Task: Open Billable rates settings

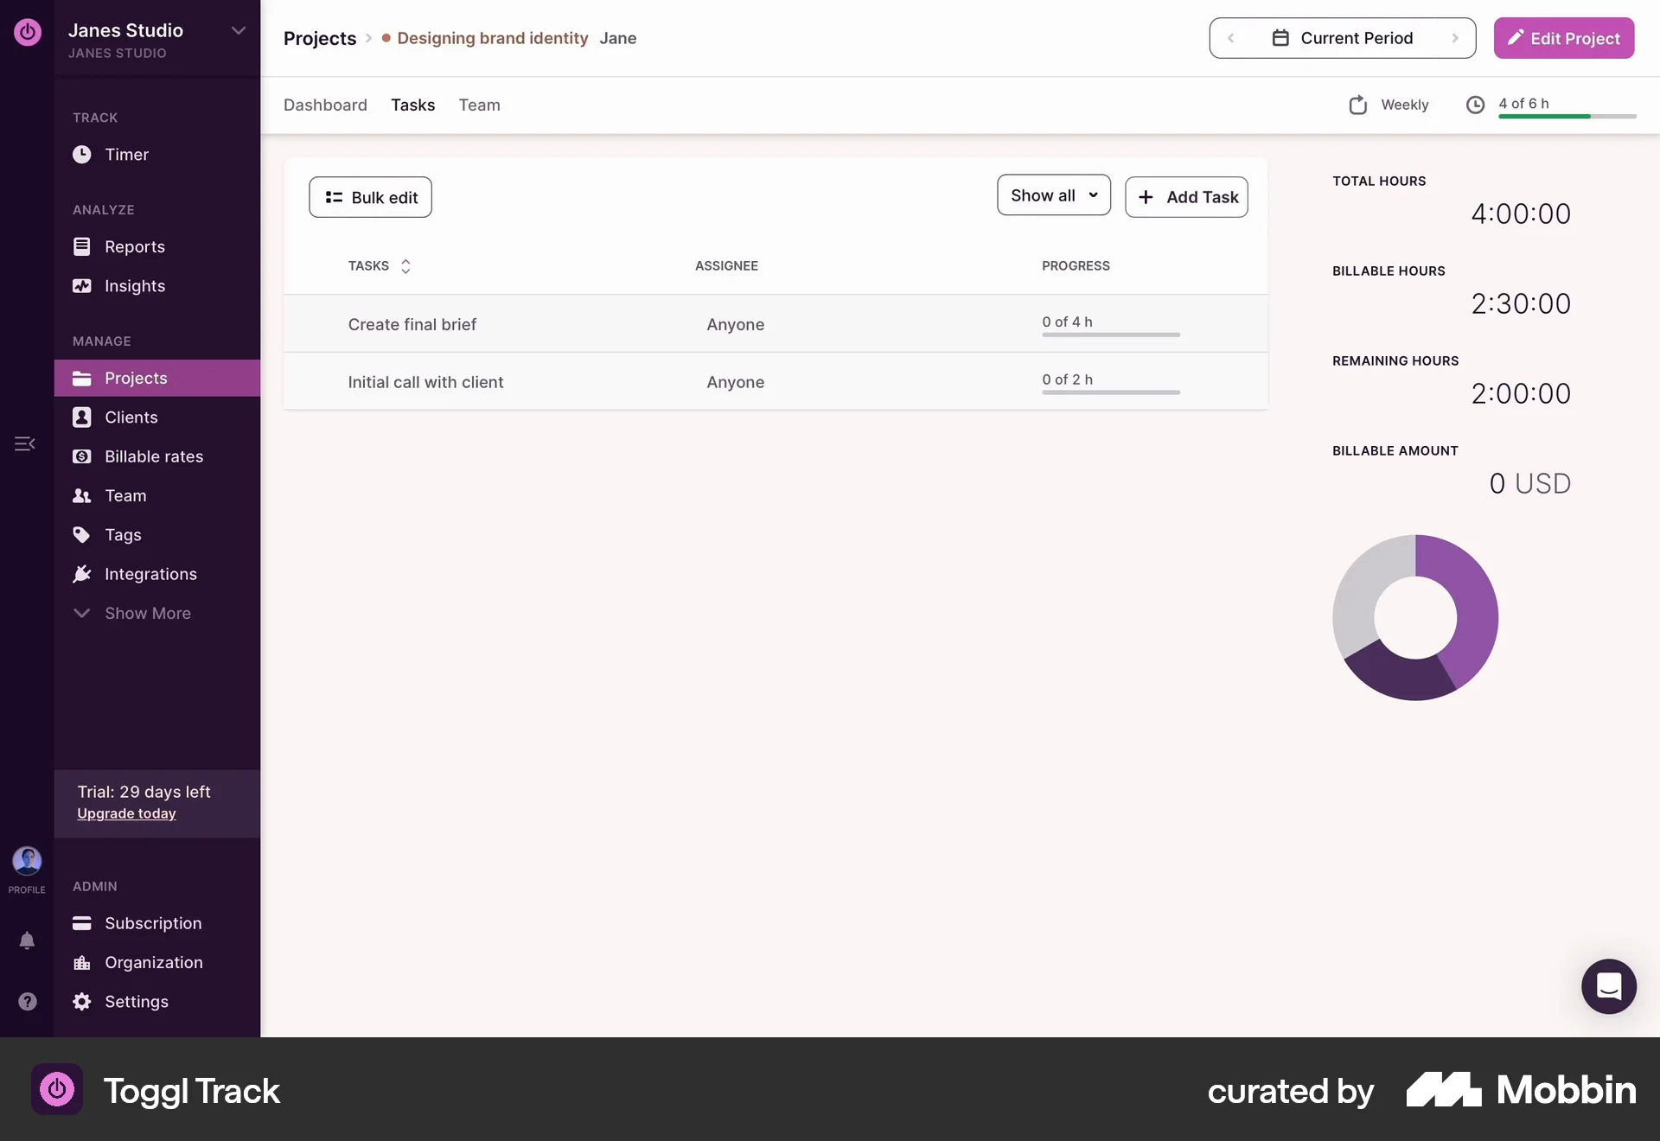Action: pyautogui.click(x=154, y=456)
